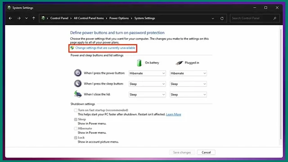Focus the Search Control Panel field

click(255, 18)
